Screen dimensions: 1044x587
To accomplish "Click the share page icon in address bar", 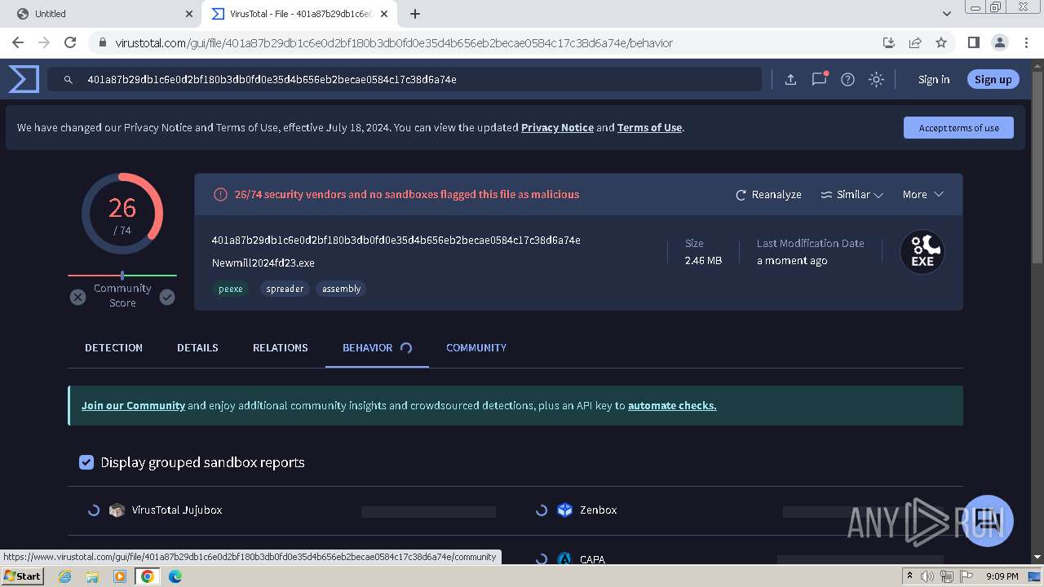I will [915, 42].
